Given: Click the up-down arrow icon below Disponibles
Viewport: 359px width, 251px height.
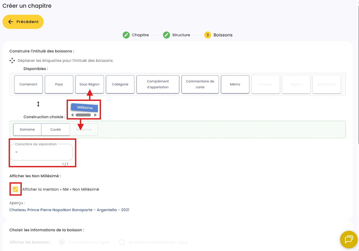Looking at the screenshot, I should 38,104.
